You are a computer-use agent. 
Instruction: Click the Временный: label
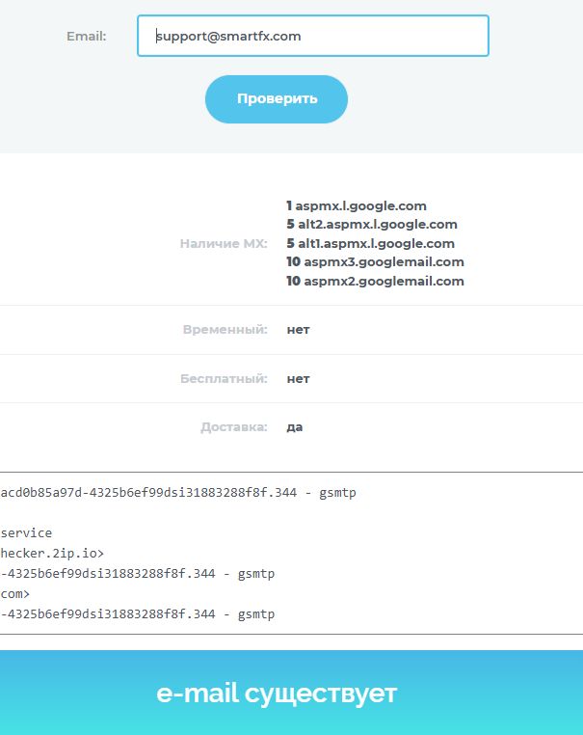click(x=225, y=330)
